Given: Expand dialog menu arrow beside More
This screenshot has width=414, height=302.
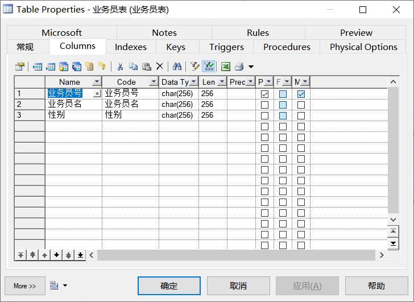Looking at the screenshot, I should click(x=65, y=286).
